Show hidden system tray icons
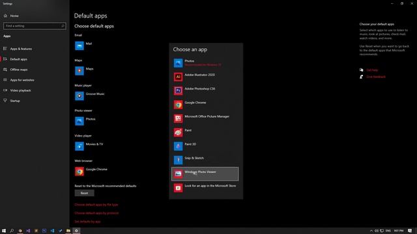Image resolution: width=417 pixels, height=234 pixels. (371, 231)
